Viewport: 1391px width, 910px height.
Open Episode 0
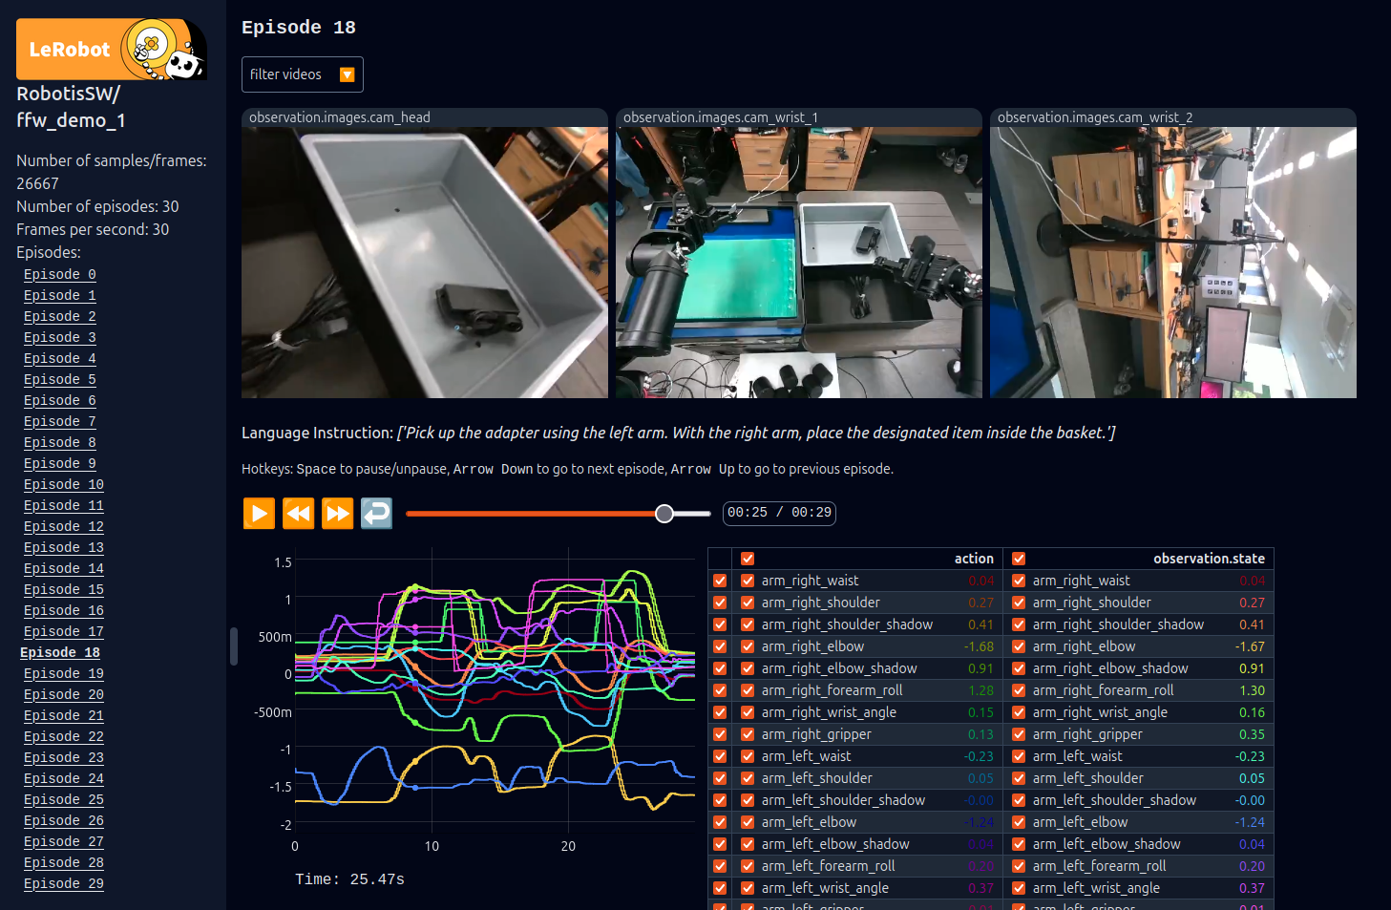[59, 274]
